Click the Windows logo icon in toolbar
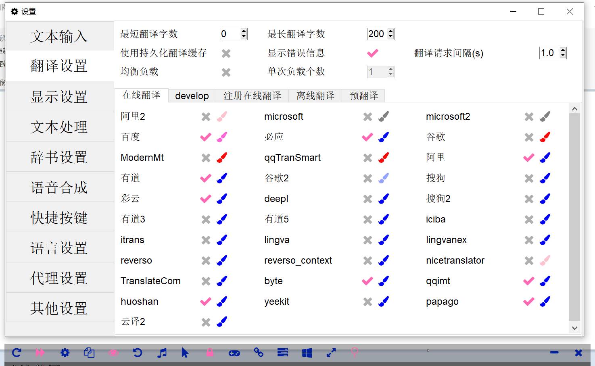The image size is (595, 366). (x=307, y=353)
